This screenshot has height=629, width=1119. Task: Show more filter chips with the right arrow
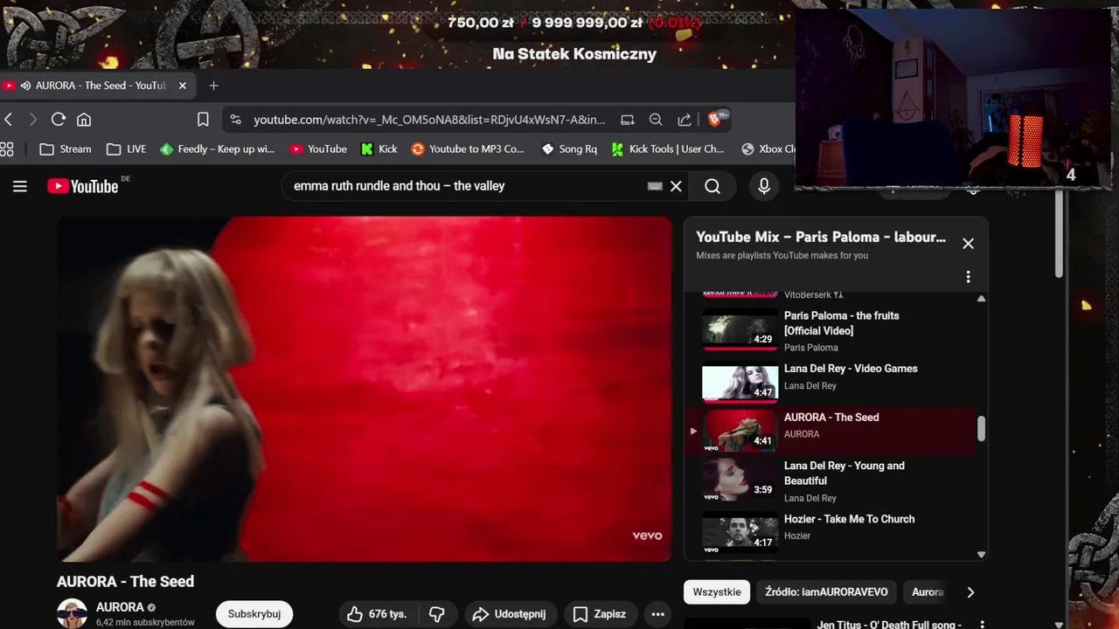(970, 592)
